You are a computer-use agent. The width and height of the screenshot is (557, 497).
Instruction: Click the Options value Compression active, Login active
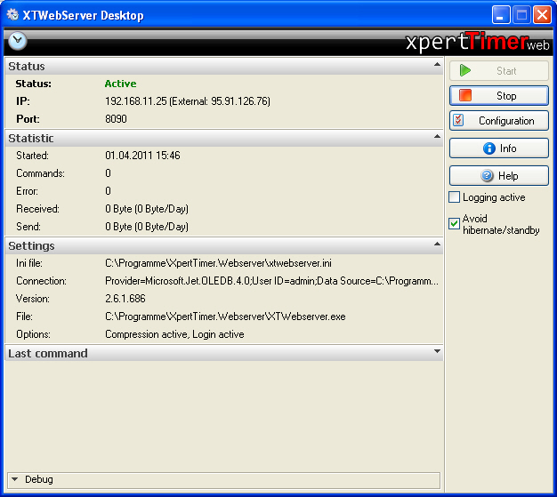tap(174, 334)
